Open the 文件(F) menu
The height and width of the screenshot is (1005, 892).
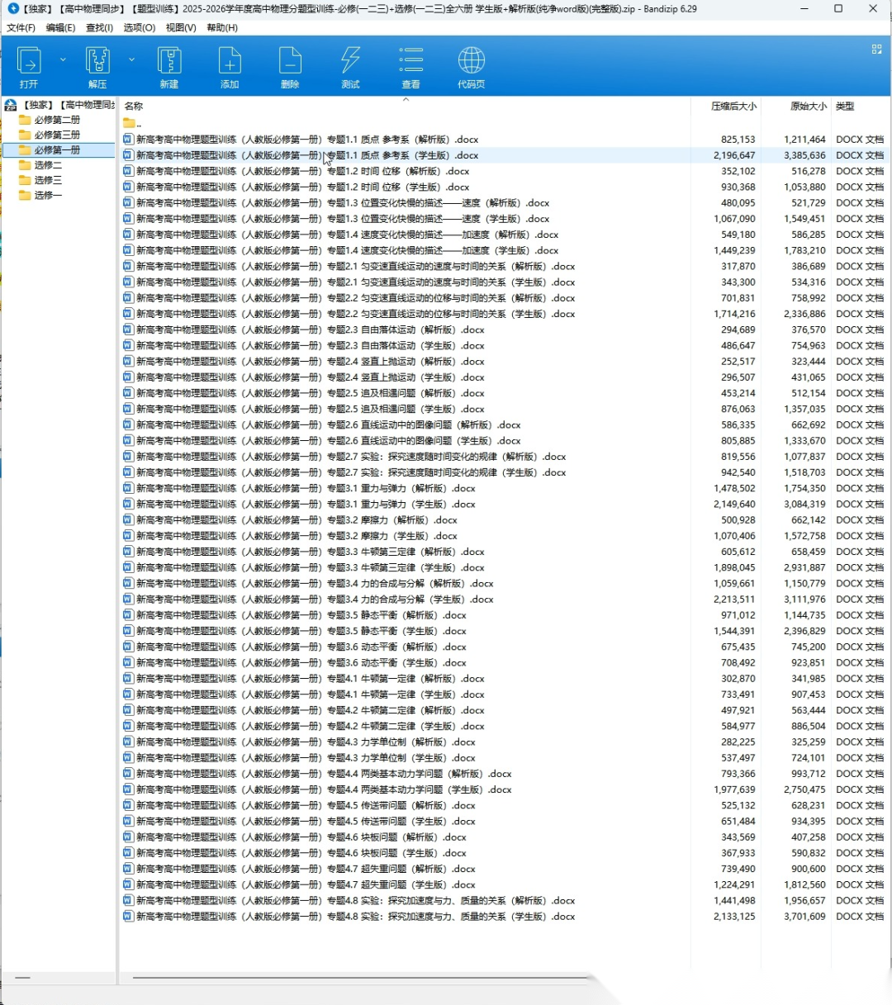(21, 27)
